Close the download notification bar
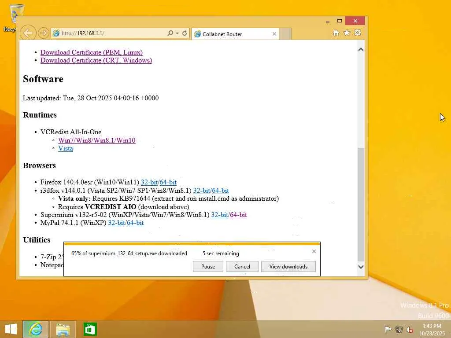This screenshot has width=451, height=338. pyautogui.click(x=314, y=251)
